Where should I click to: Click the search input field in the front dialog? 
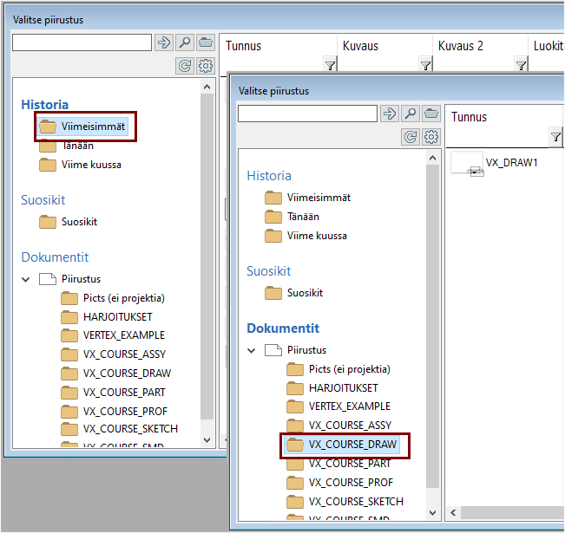point(307,114)
